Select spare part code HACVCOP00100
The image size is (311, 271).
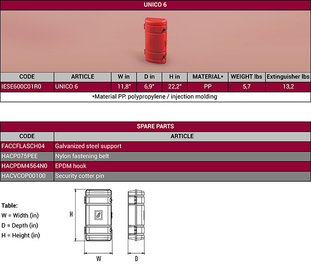pos(24,176)
